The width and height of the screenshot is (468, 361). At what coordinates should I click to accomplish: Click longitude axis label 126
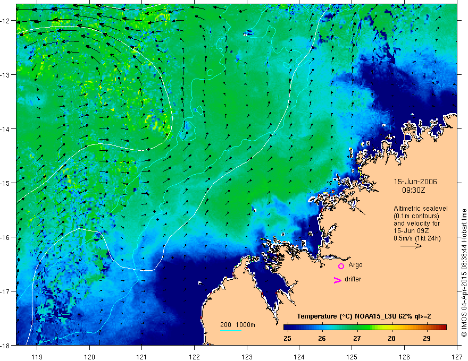point(404,357)
